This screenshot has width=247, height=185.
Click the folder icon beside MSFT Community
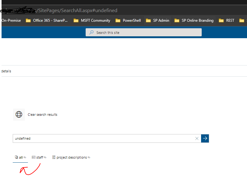point(76,20)
